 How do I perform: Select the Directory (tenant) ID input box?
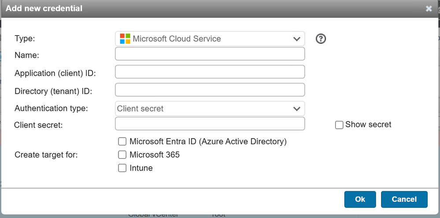pyautogui.click(x=210, y=90)
